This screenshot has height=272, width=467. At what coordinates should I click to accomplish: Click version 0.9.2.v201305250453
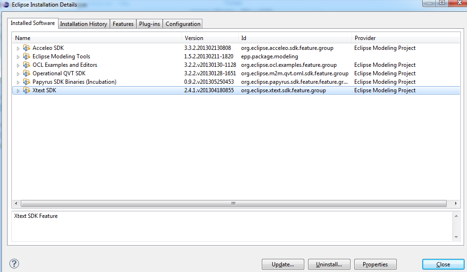click(x=209, y=82)
